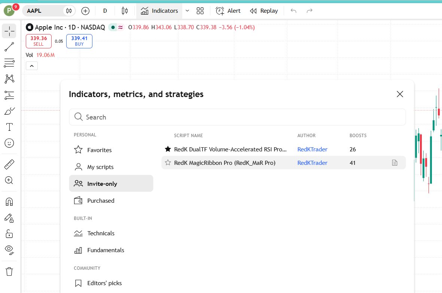The height and width of the screenshot is (293, 442).
Task: Favorite the RedK MagicRibbon Pro script
Action: 168,163
